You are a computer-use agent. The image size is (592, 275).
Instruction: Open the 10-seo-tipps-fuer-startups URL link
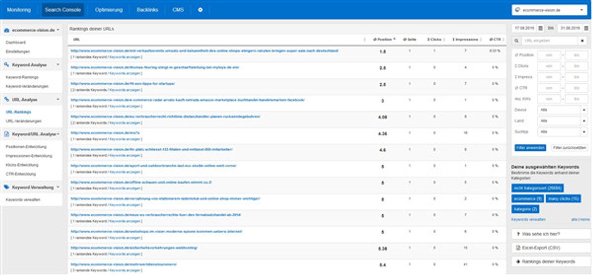pos(123,83)
